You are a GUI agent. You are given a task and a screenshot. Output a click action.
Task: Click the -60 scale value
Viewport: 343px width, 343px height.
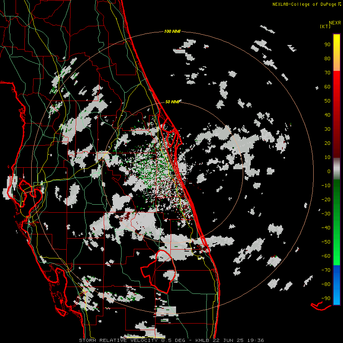[x=326, y=256]
